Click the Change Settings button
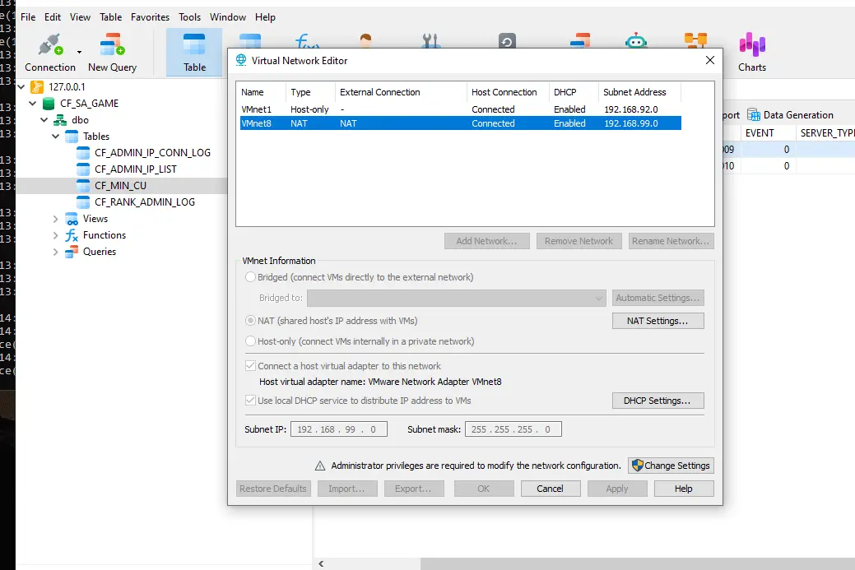Viewport: 855px width, 570px height. pos(671,466)
